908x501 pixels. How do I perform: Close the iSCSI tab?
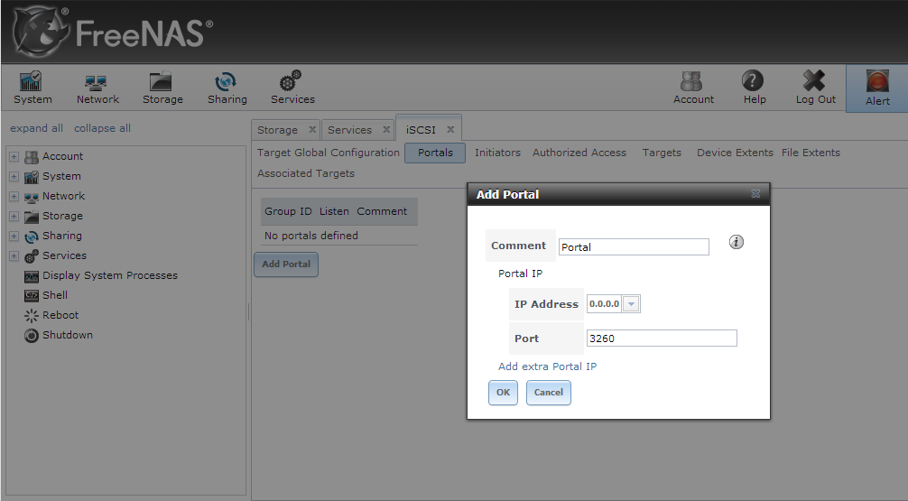(450, 130)
